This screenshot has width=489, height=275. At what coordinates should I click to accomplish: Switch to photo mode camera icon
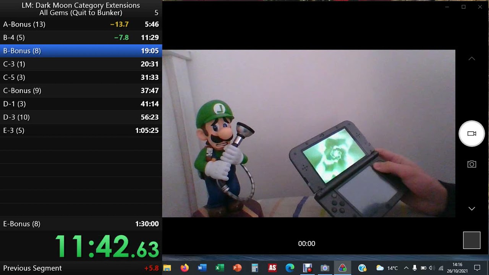coord(472,164)
